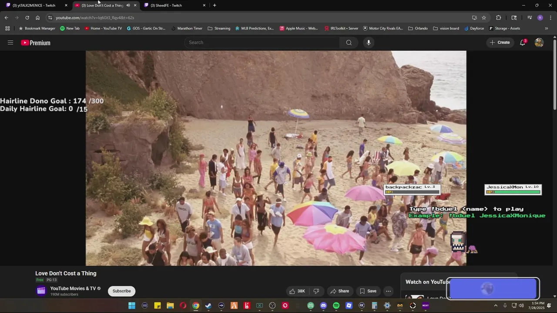Open Windows Start menu
This screenshot has width=557, height=313.
coord(132,306)
